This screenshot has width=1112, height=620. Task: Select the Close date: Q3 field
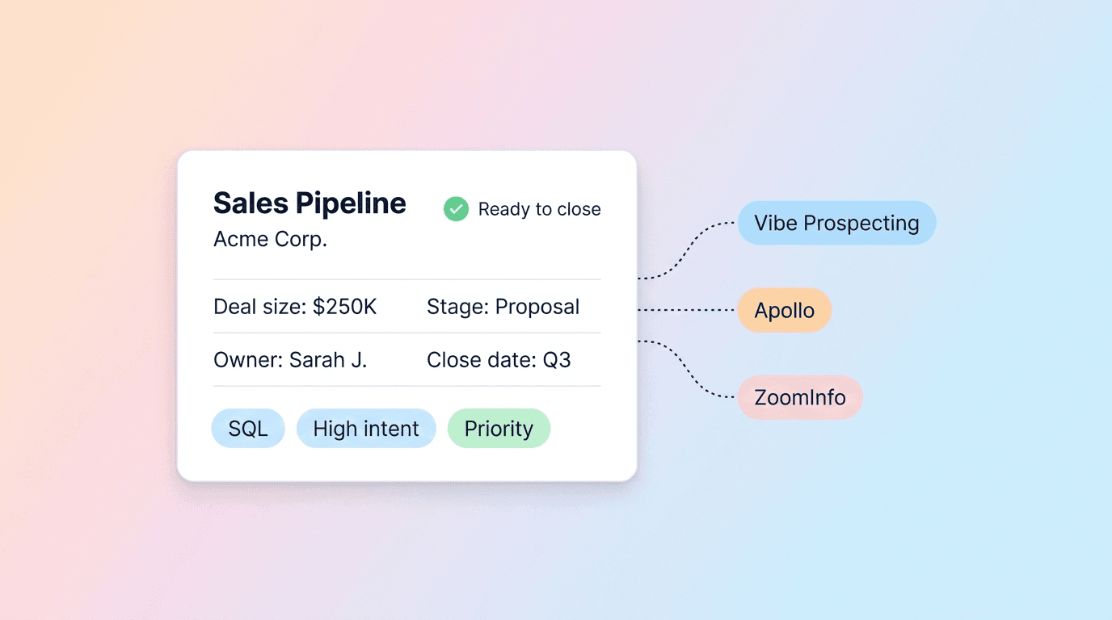[499, 360]
